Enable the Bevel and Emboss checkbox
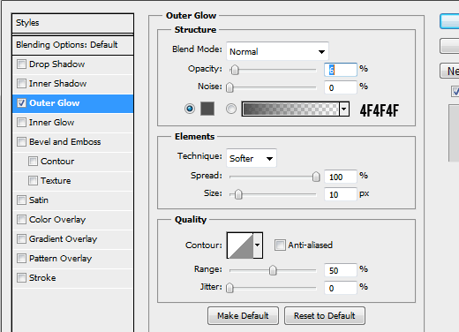Image resolution: width=459 pixels, height=332 pixels. click(21, 142)
